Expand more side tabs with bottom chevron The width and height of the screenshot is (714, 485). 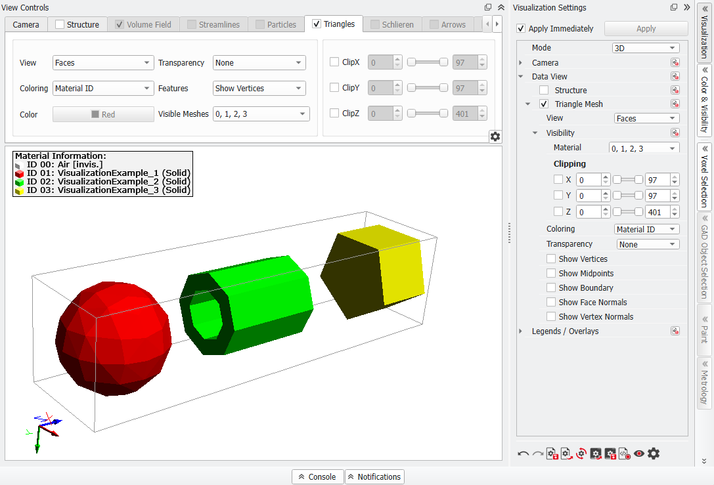(x=704, y=461)
